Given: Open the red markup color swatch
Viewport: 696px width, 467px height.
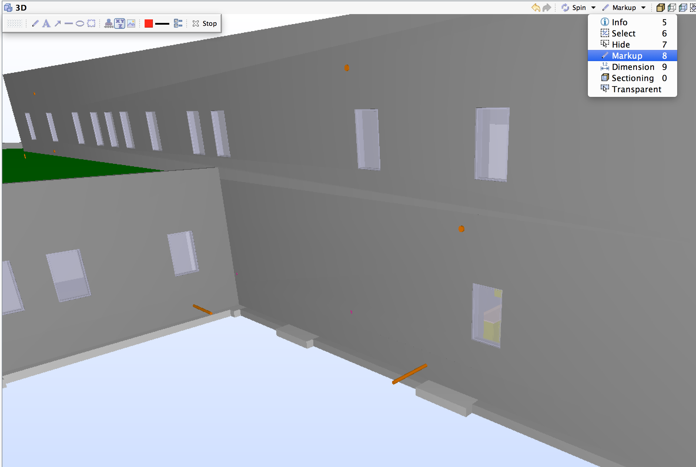Looking at the screenshot, I should tap(148, 23).
